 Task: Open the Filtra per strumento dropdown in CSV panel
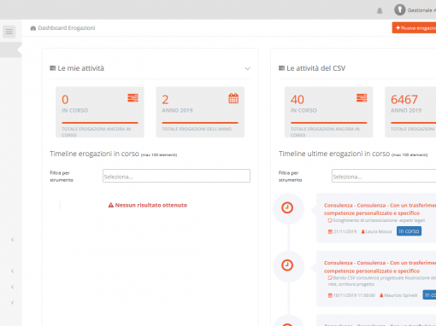pos(384,176)
